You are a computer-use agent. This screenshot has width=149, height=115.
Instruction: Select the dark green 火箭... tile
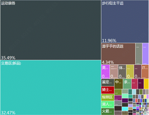click(108, 111)
